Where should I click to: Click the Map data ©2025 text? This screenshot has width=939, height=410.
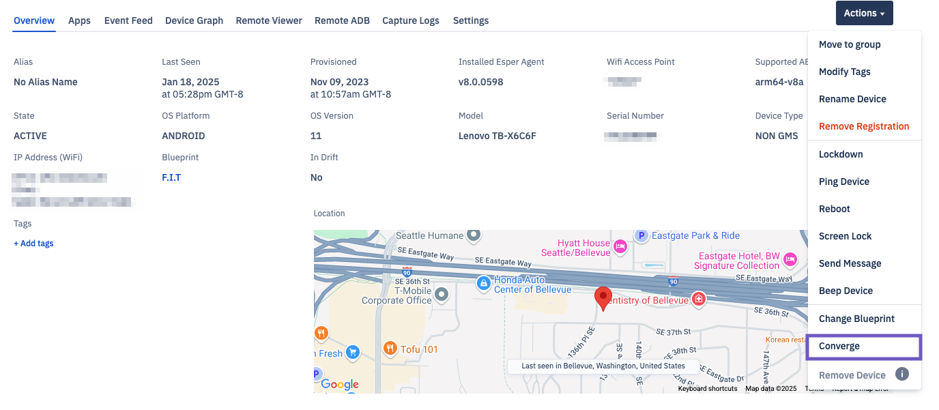(x=771, y=389)
